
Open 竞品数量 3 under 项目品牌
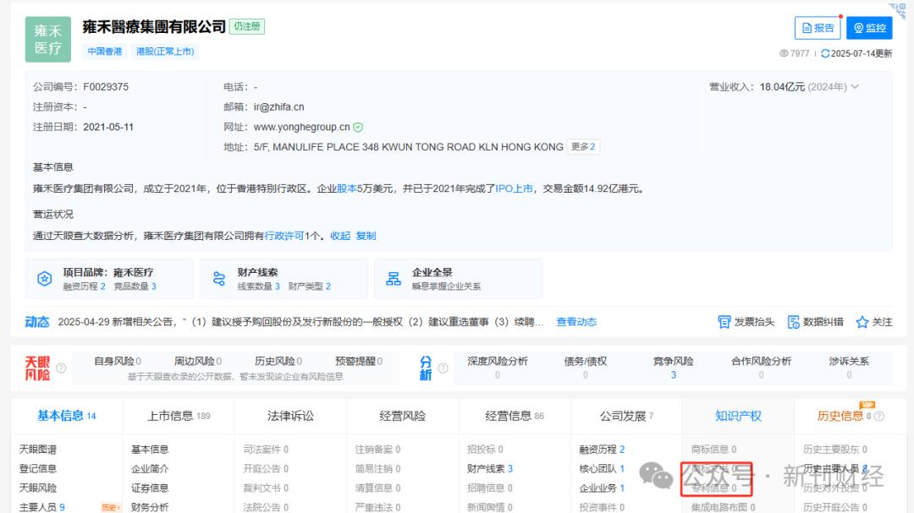click(135, 287)
